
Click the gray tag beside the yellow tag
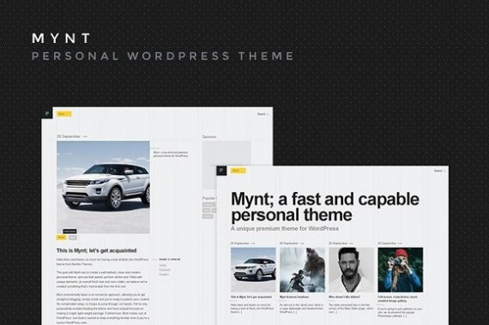73,238
